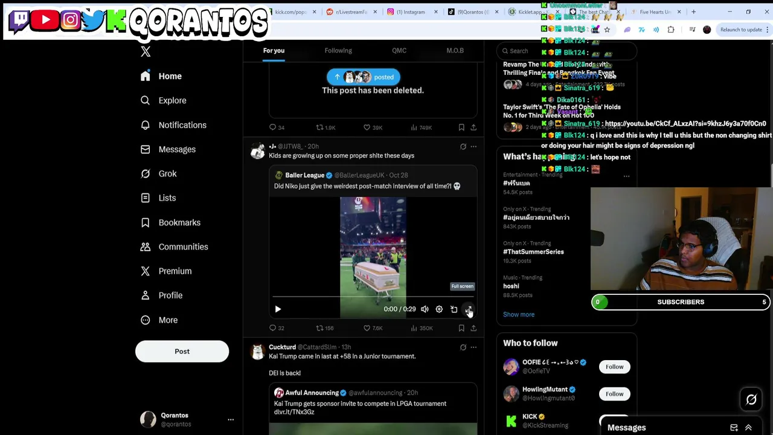This screenshot has width=773, height=435.
Task: Load new posts via the 'posted' pill
Action: [363, 77]
